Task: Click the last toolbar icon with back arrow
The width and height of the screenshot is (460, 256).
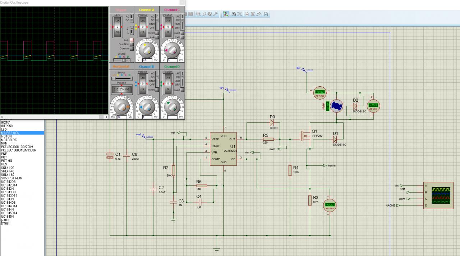Action: point(266,14)
